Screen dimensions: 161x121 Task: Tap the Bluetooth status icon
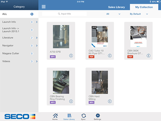150,2
